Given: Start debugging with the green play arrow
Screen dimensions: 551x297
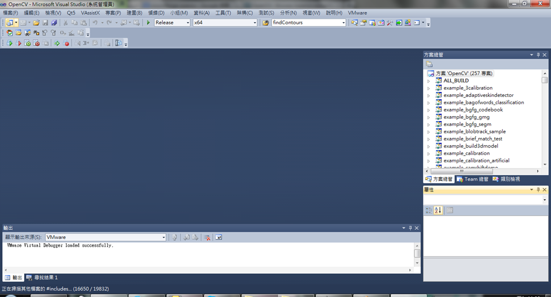Looking at the screenshot, I should coord(149,23).
